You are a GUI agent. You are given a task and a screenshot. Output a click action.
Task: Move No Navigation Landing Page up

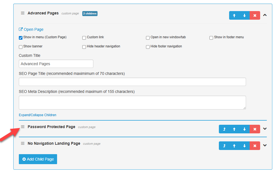[234, 146]
